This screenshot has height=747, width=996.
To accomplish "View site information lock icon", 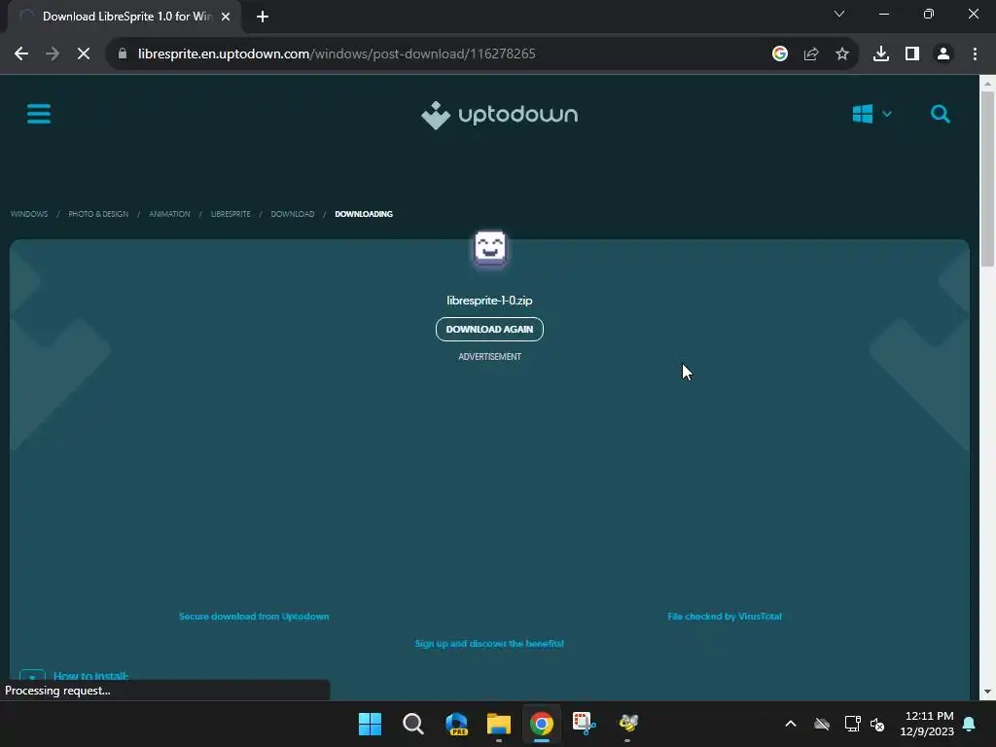I will click(x=123, y=54).
